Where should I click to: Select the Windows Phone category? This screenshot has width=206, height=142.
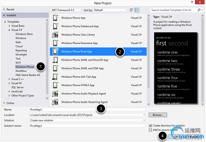click(x=25, y=67)
